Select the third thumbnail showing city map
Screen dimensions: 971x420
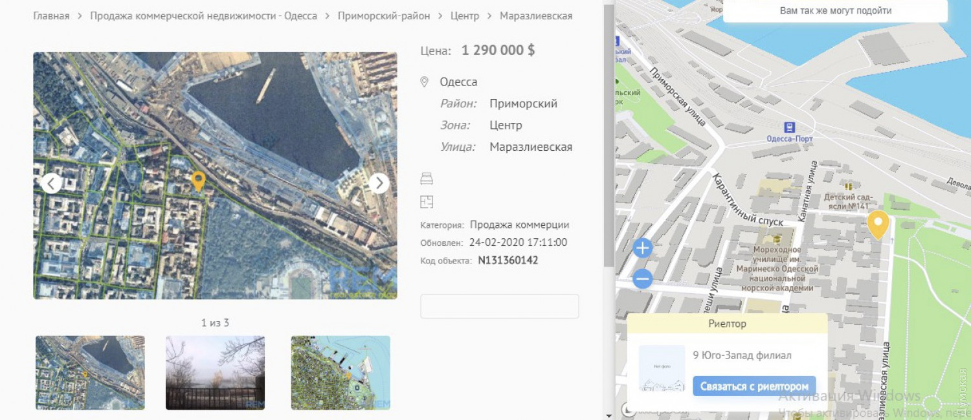(x=340, y=372)
